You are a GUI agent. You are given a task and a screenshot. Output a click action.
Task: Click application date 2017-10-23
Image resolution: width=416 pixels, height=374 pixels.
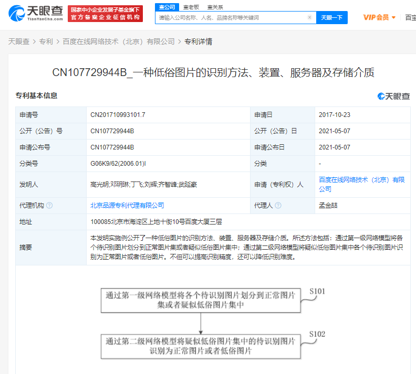334,115
